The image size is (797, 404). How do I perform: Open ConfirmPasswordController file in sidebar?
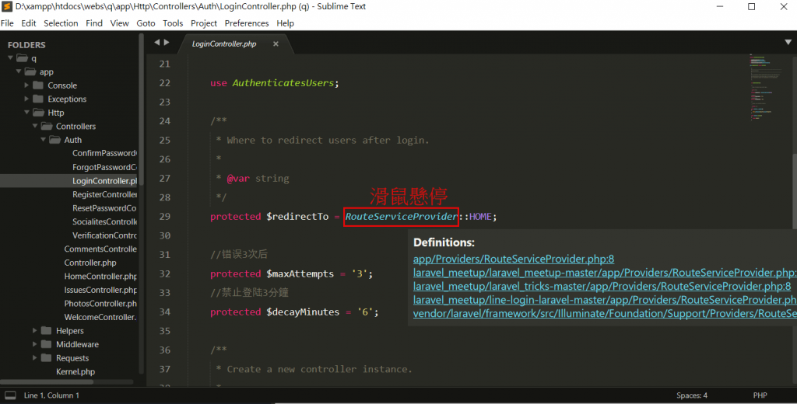(x=104, y=153)
